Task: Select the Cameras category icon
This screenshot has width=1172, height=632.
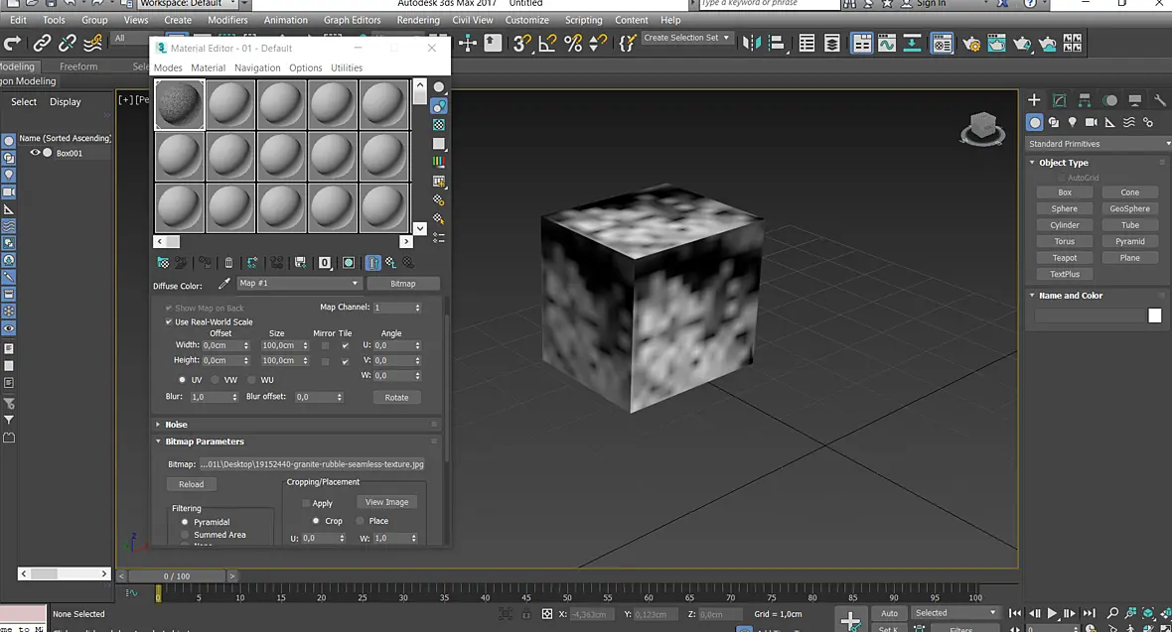Action: [x=1092, y=122]
